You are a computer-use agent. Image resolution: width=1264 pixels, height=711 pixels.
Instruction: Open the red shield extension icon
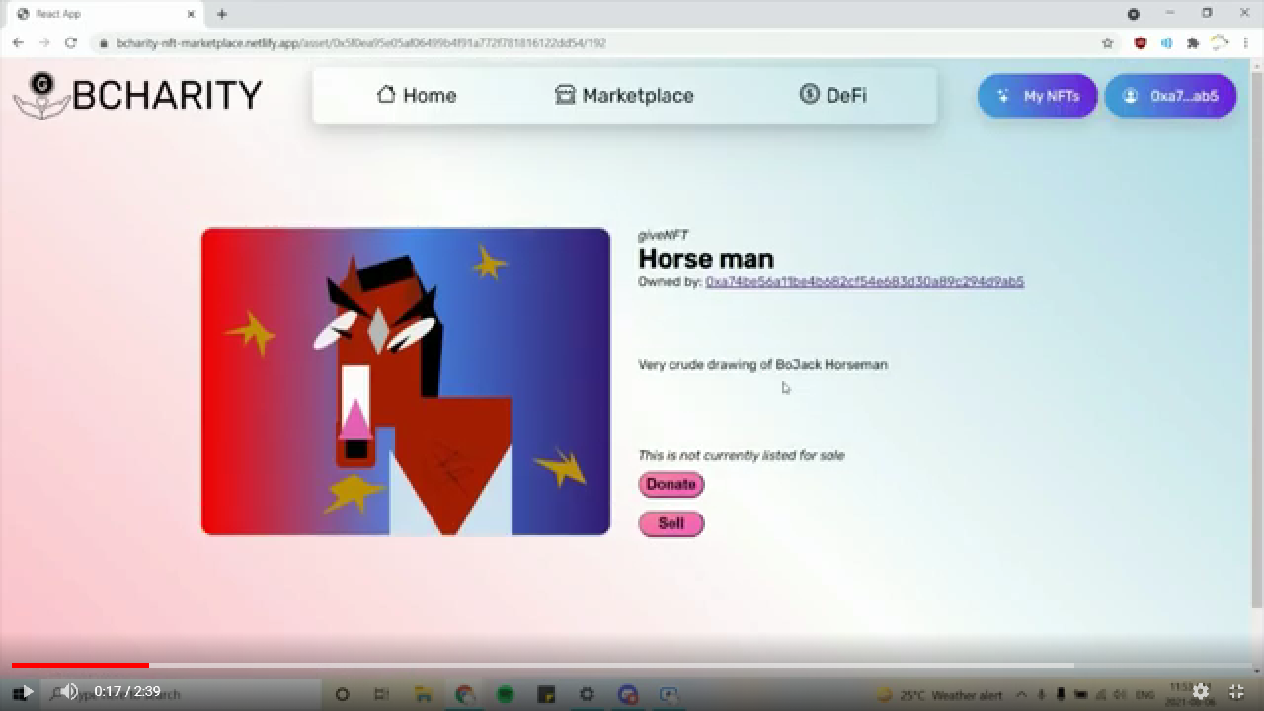point(1140,43)
